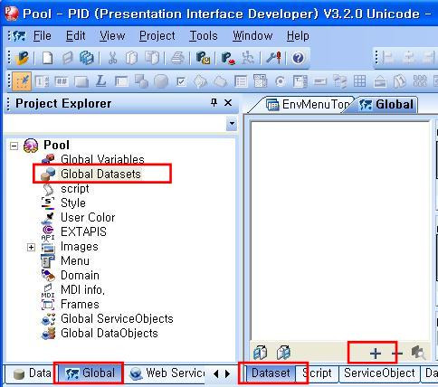
Task: Select the script tree item
Action: click(x=75, y=189)
